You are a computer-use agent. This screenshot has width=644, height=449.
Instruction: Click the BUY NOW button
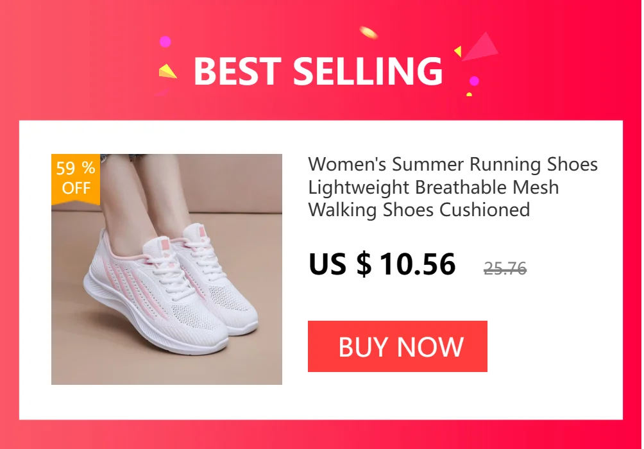[x=397, y=346]
